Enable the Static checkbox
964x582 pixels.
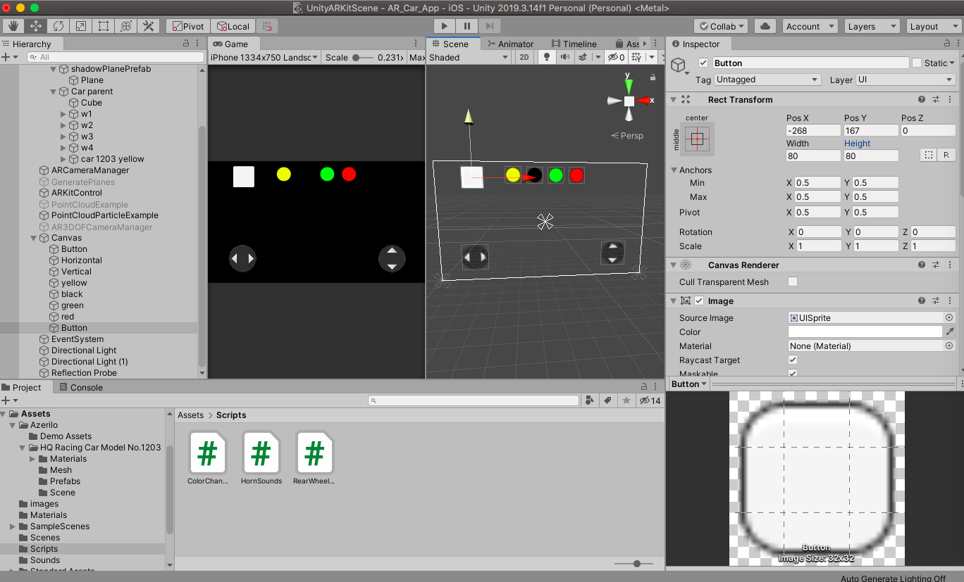click(916, 63)
